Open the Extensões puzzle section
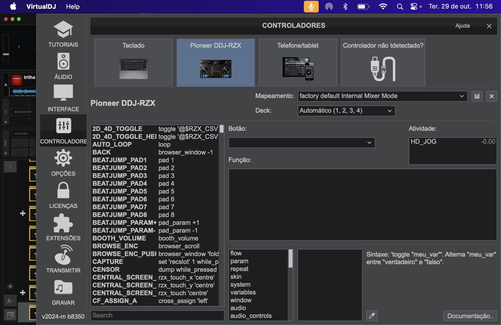This screenshot has height=325, width=501. pyautogui.click(x=63, y=227)
